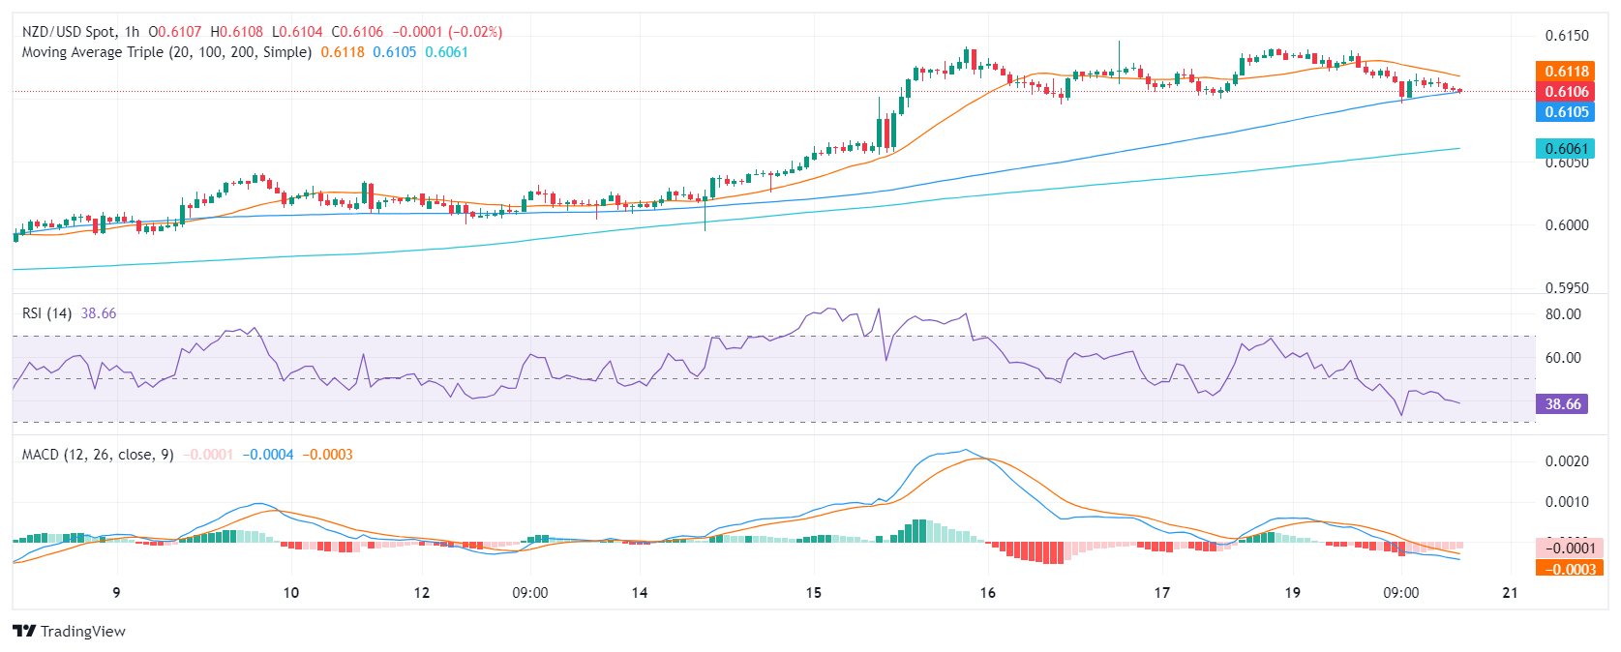Click the teal 0.6061 price axis tag
Viewport: 1621px width, 652px height.
pyautogui.click(x=1566, y=148)
